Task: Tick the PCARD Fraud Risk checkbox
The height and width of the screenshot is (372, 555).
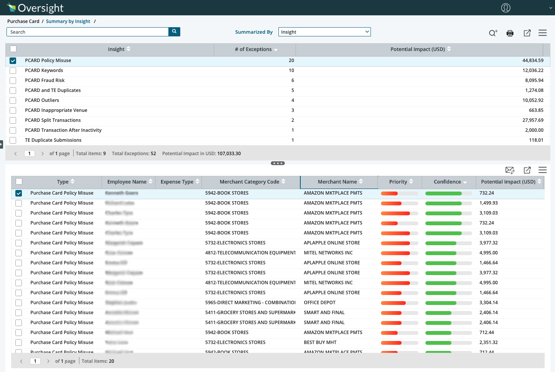Action: click(13, 80)
